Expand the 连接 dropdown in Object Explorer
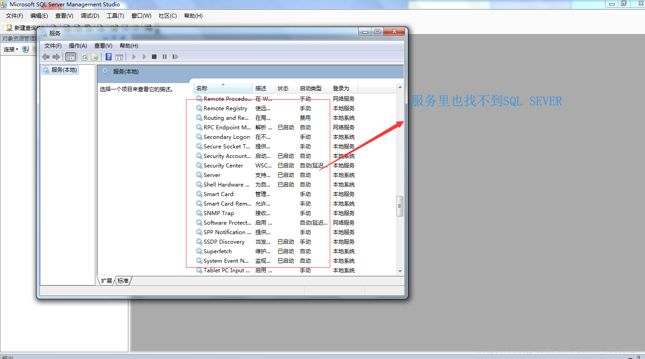 point(11,49)
